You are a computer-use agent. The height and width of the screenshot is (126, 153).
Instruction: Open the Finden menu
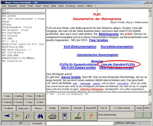[31, 6]
